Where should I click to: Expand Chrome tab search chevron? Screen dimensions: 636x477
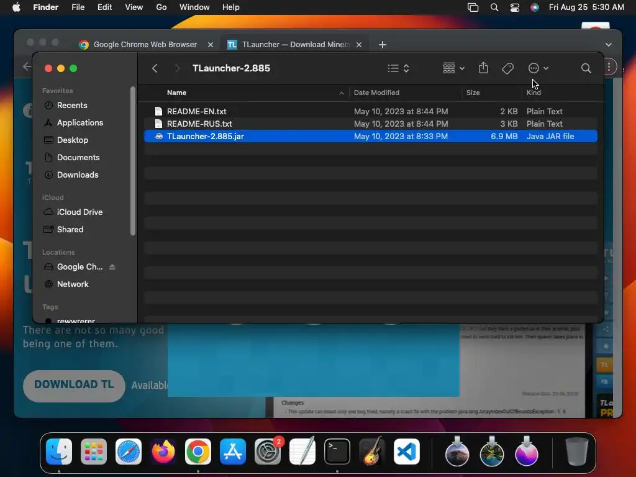pyautogui.click(x=609, y=45)
